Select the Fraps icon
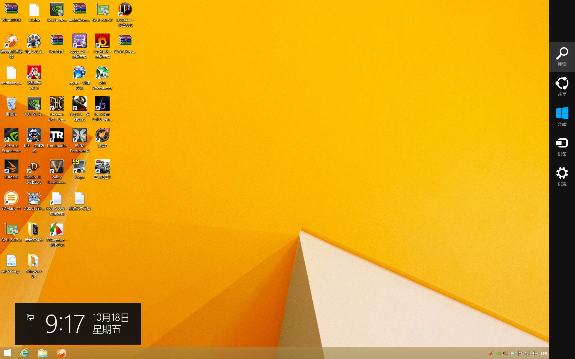Image resolution: width=575 pixels, height=359 pixels. click(80, 170)
